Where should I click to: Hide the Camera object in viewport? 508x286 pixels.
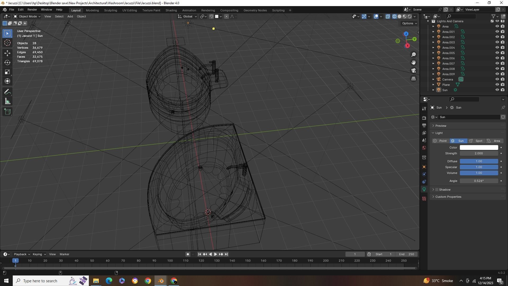[x=497, y=79]
